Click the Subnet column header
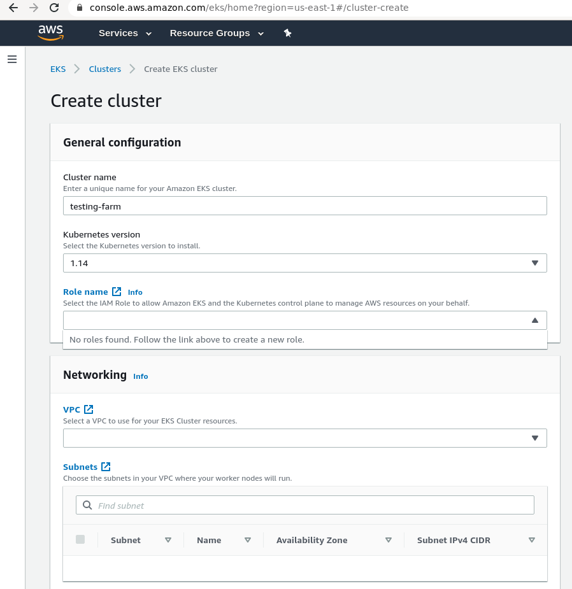 (x=125, y=540)
